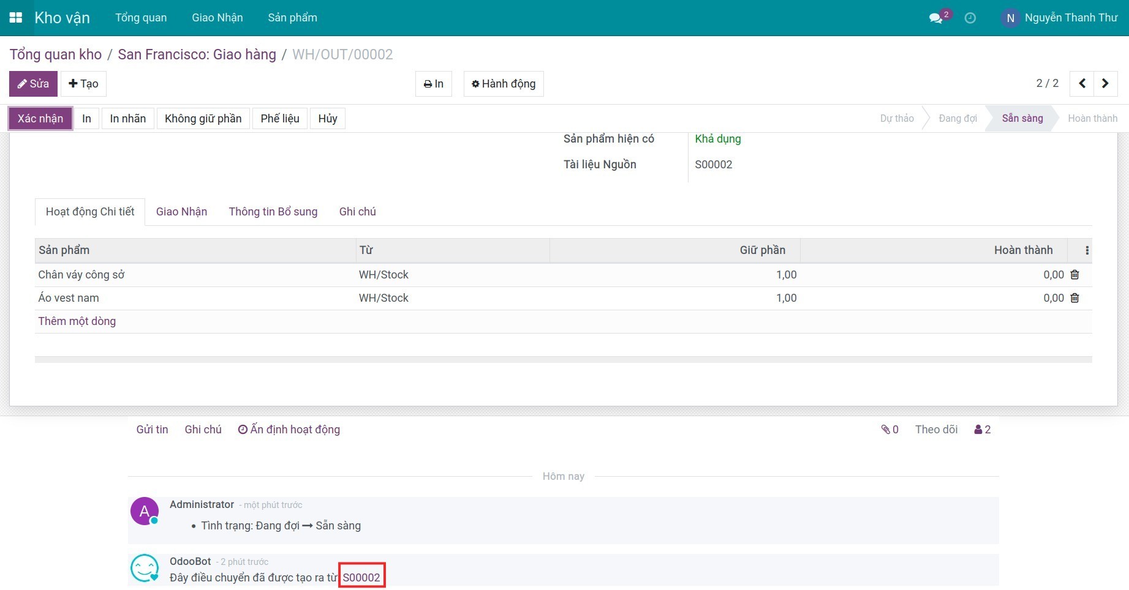
Task: Toggle the Theo dõi follow button
Action: [x=936, y=430]
